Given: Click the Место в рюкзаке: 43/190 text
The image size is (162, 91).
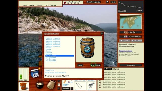Looking at the screenshot, I should tap(57, 76).
